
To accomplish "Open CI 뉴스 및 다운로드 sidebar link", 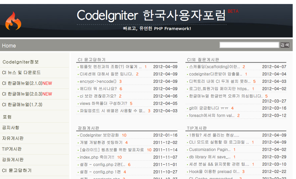I will [x=21, y=73].
